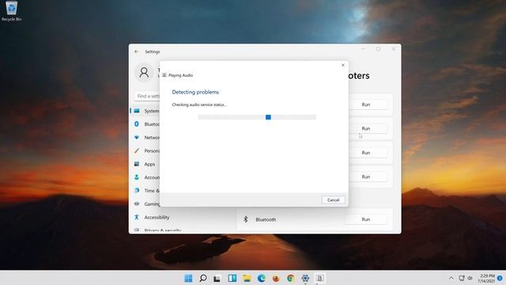Select the System sidebar icon

(x=137, y=111)
